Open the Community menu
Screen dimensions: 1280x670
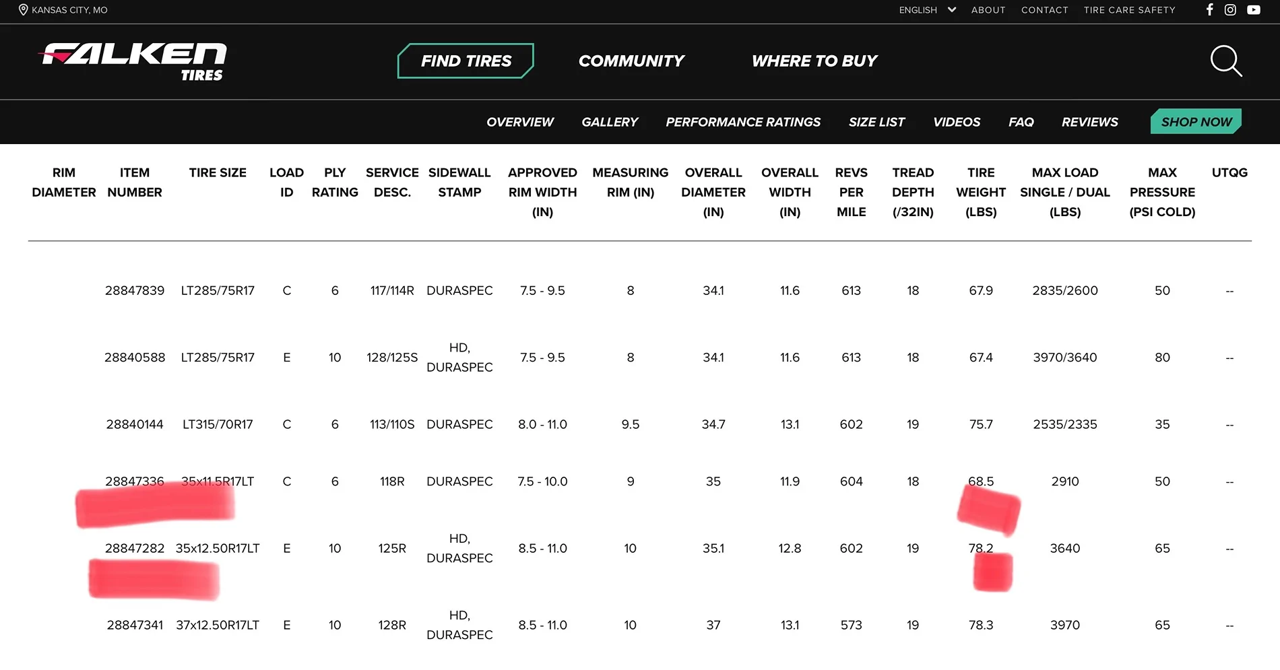[631, 61]
